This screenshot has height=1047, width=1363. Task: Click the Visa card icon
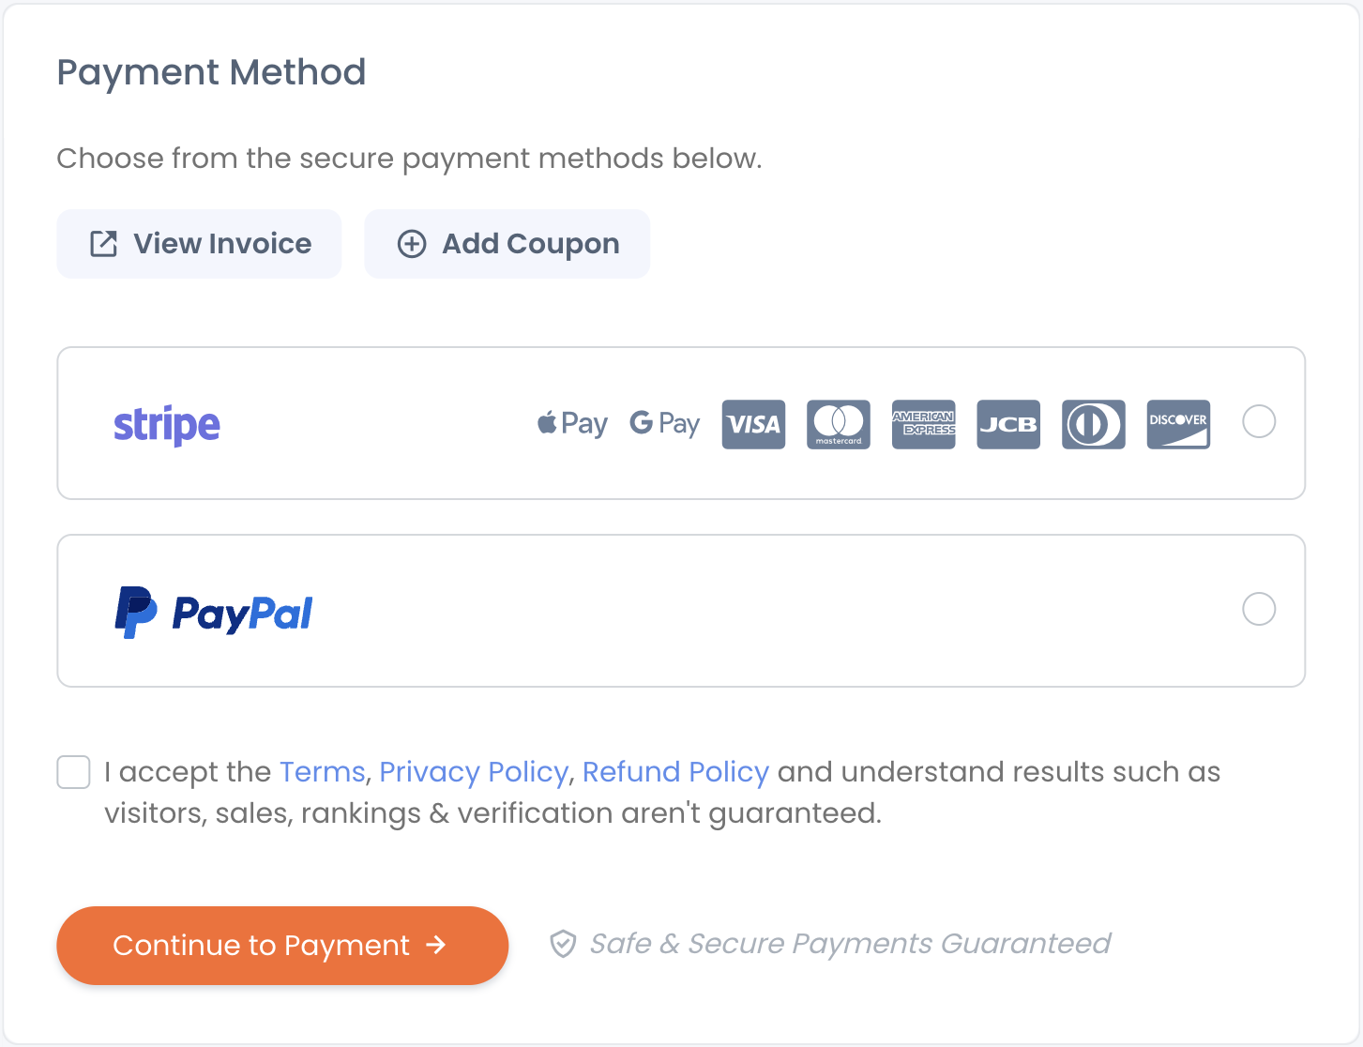753,424
